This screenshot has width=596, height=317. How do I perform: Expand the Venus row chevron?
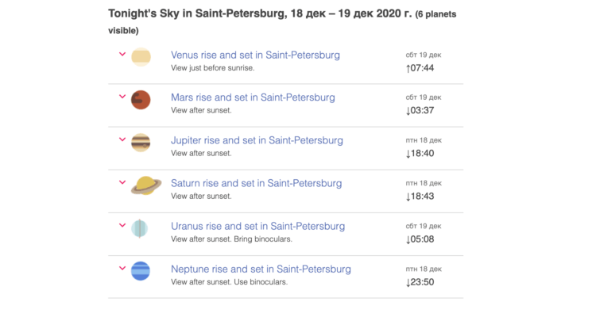tap(122, 54)
